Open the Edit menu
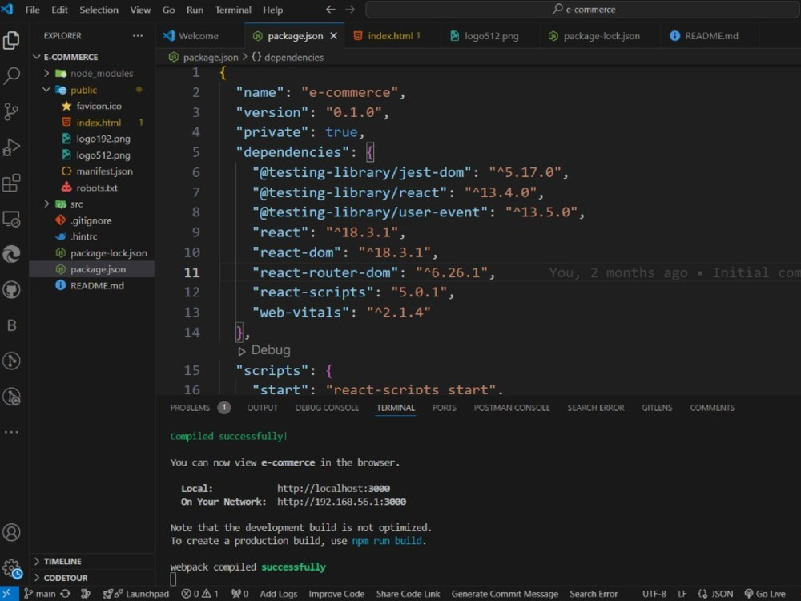 pos(59,10)
